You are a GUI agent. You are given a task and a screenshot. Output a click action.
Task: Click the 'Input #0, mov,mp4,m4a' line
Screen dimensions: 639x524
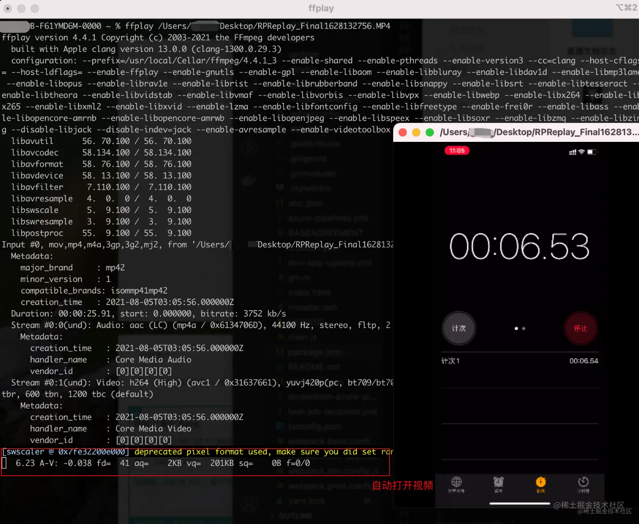coord(197,245)
